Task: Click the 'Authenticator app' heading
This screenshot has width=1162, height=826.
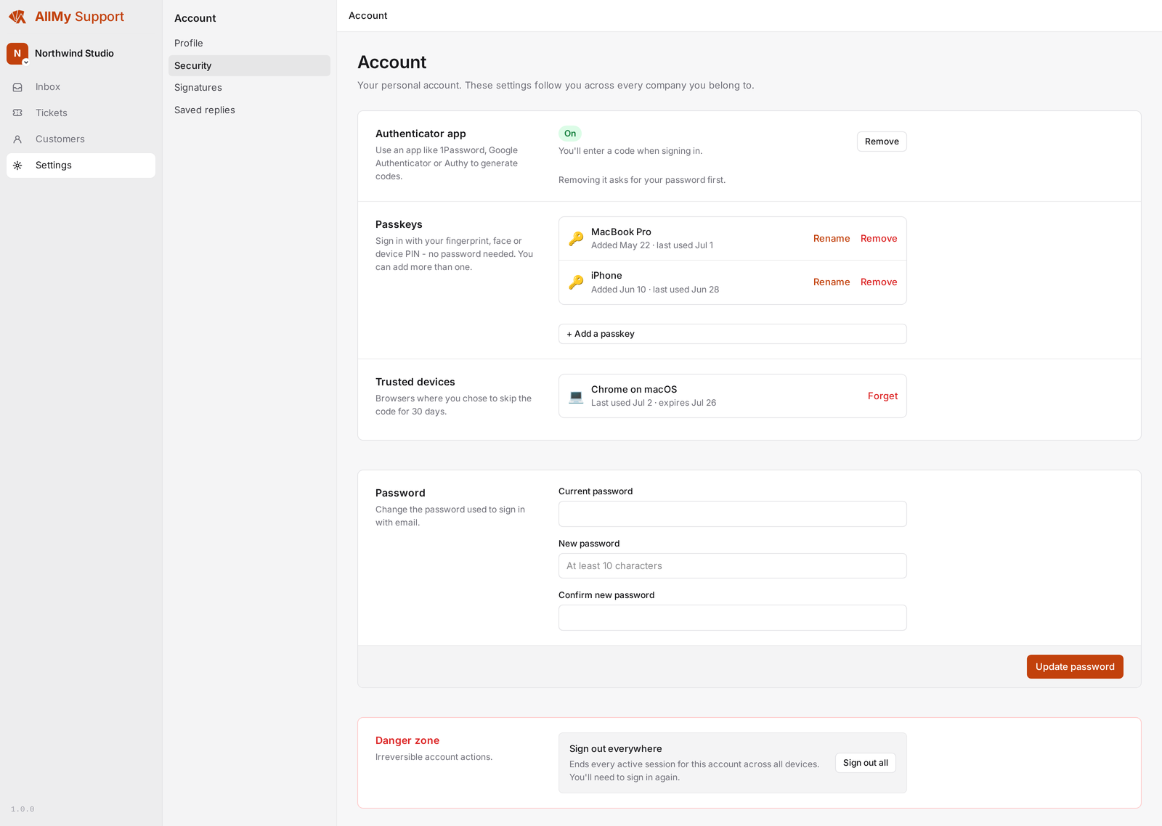Action: (420, 134)
